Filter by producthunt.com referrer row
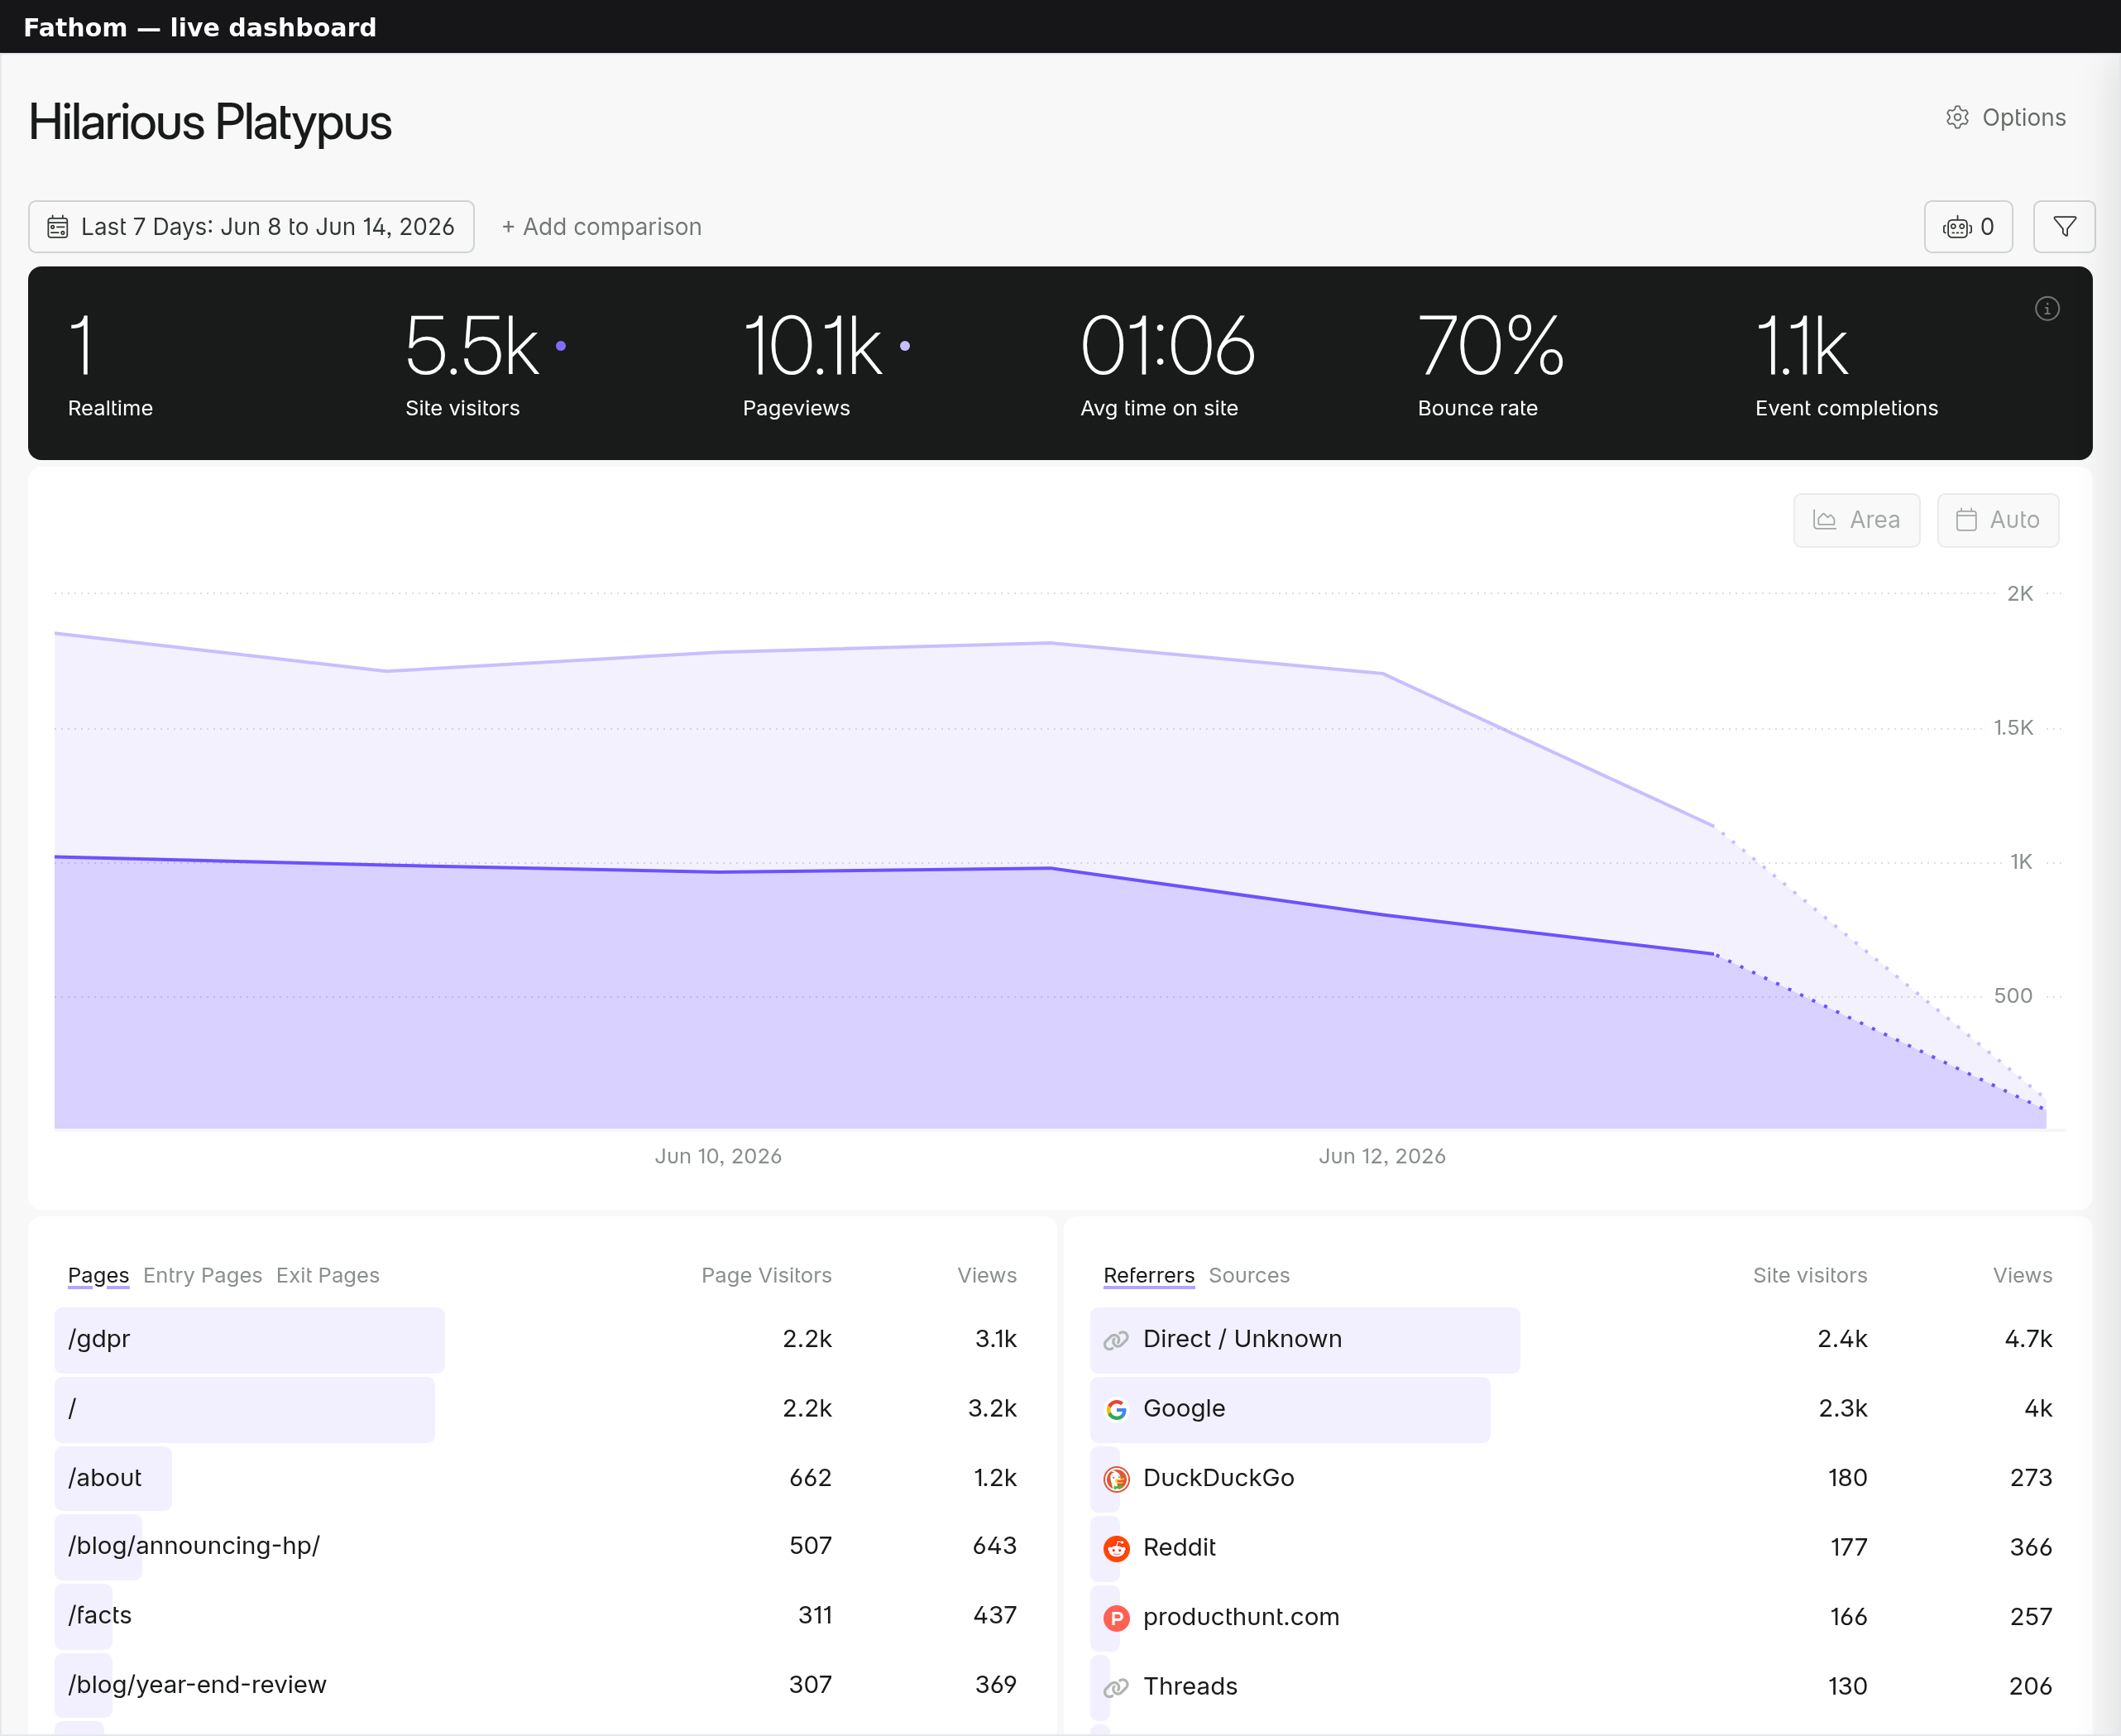2121x1736 pixels. (x=1578, y=1617)
